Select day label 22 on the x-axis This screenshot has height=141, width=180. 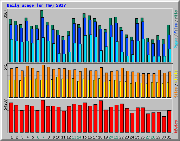coord(121,137)
